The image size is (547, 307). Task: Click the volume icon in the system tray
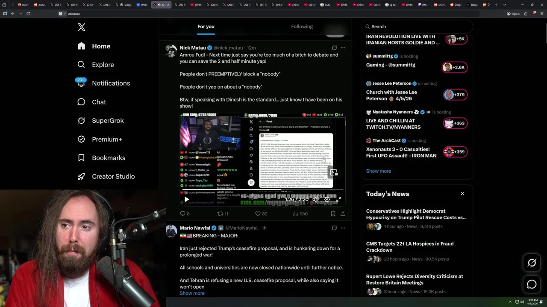click(522, 302)
